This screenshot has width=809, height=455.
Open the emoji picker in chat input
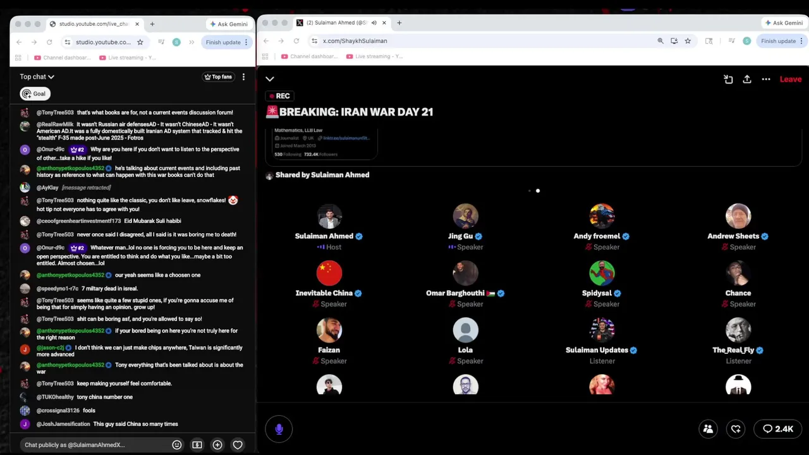[x=177, y=445]
